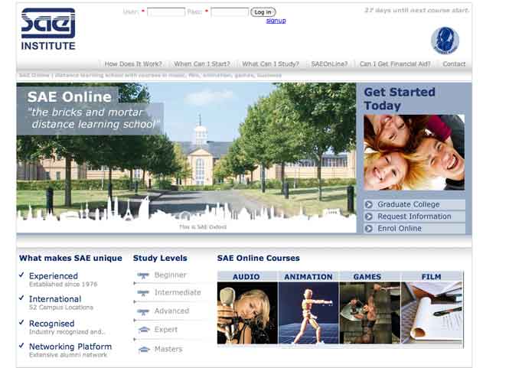Screen dimensions: 509x368
Task: Open Can I Get Financial Aid? menu
Action: tap(395, 64)
